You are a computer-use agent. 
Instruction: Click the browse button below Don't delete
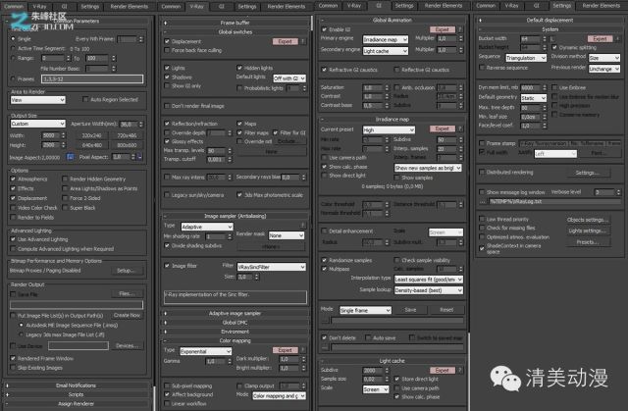pyautogui.click(x=325, y=347)
